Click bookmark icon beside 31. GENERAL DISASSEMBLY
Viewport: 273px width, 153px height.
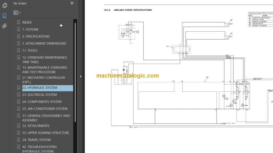(18, 116)
